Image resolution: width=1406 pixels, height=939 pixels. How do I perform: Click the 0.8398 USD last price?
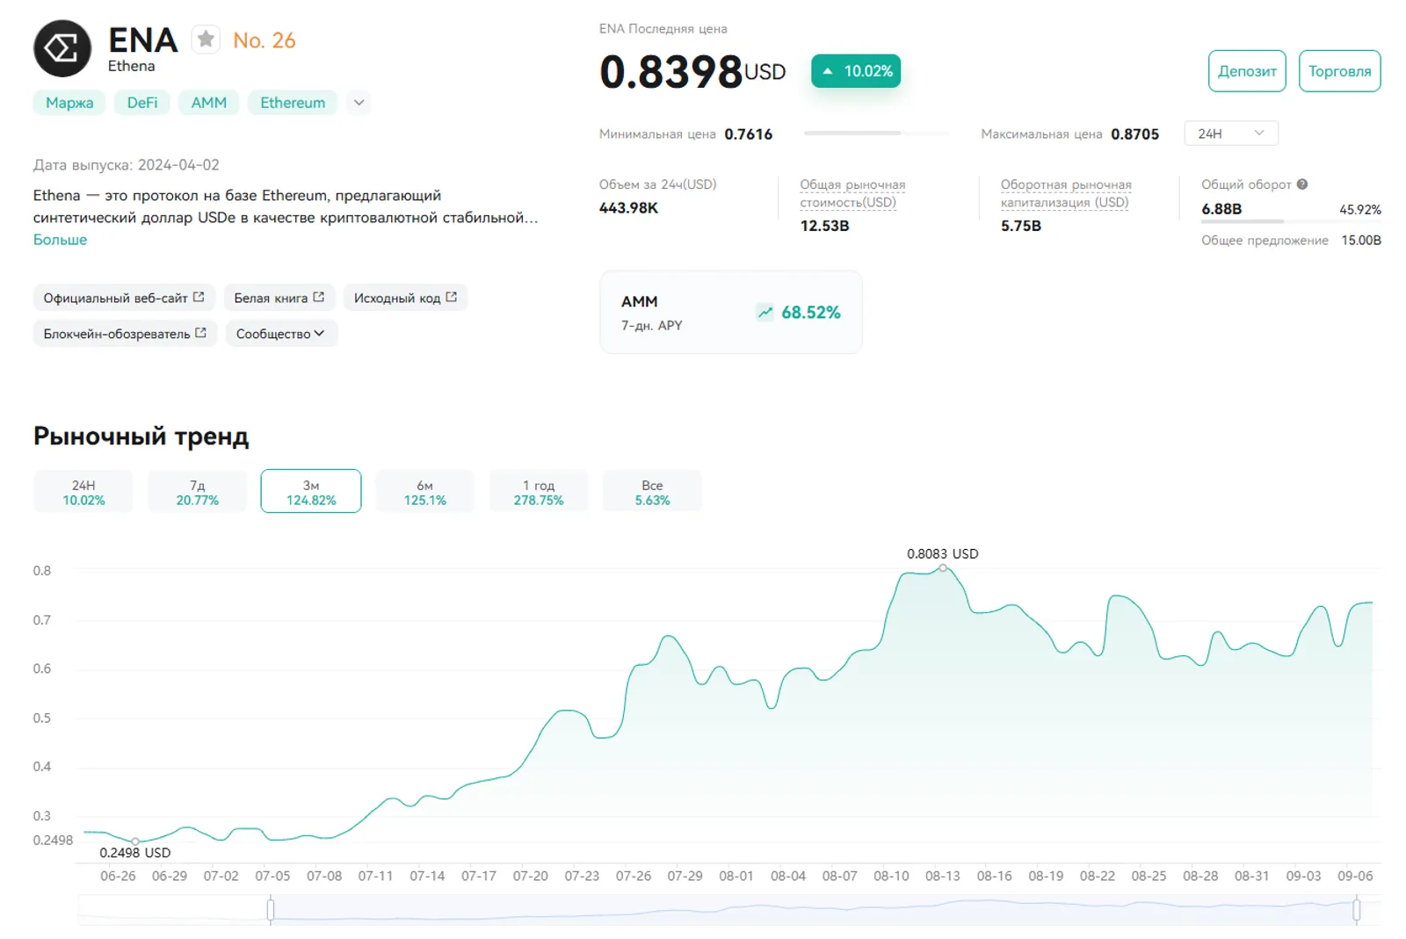click(x=692, y=71)
